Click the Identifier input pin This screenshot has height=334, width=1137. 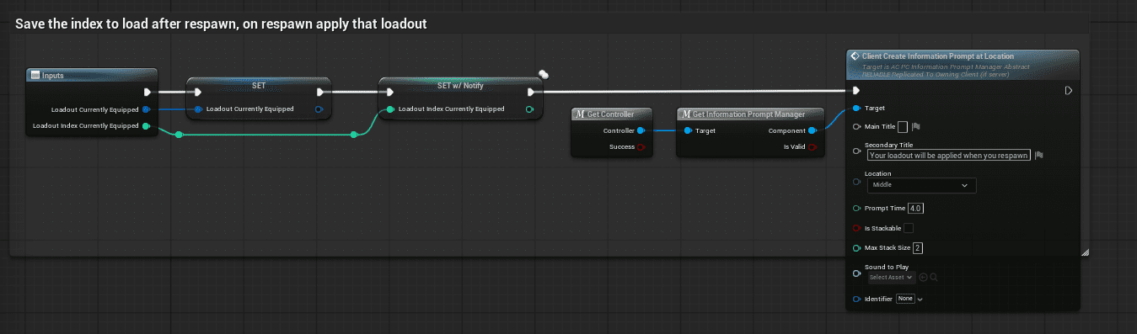coord(857,299)
